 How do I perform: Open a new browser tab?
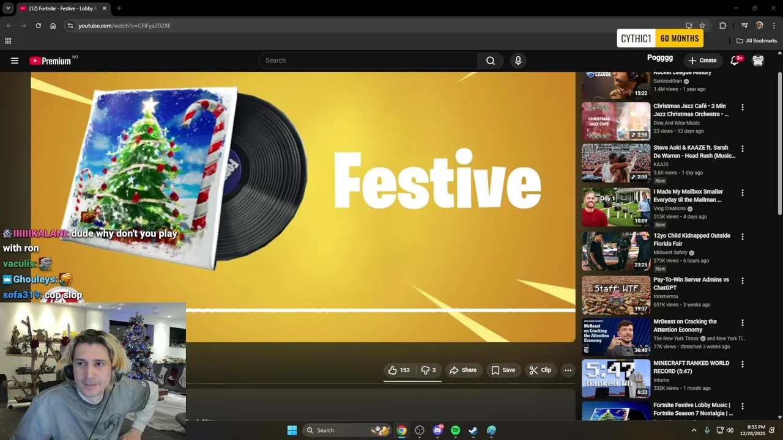pyautogui.click(x=119, y=9)
